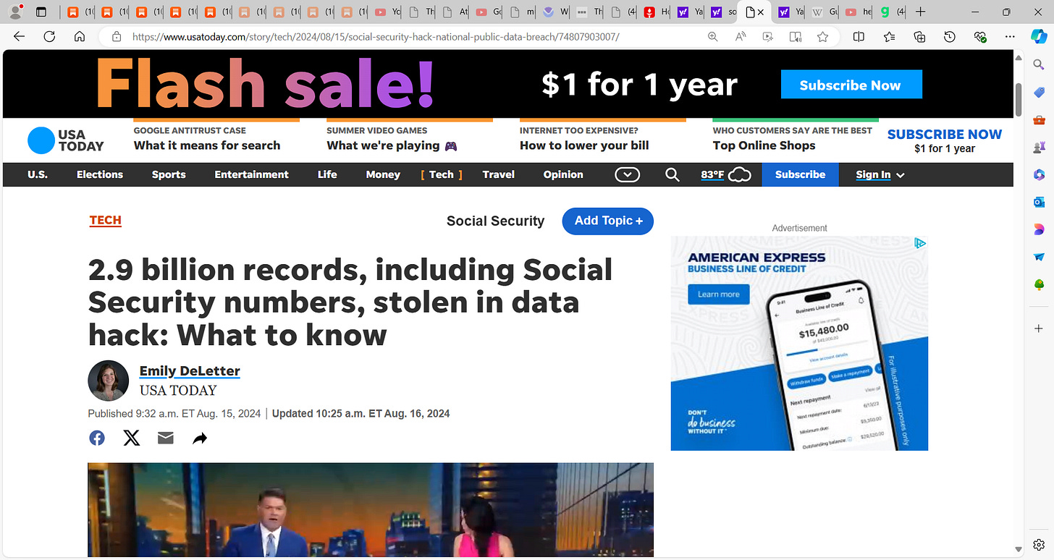Screen dimensions: 1054x560
Task: Add this page to favorites star
Action: [822, 37]
